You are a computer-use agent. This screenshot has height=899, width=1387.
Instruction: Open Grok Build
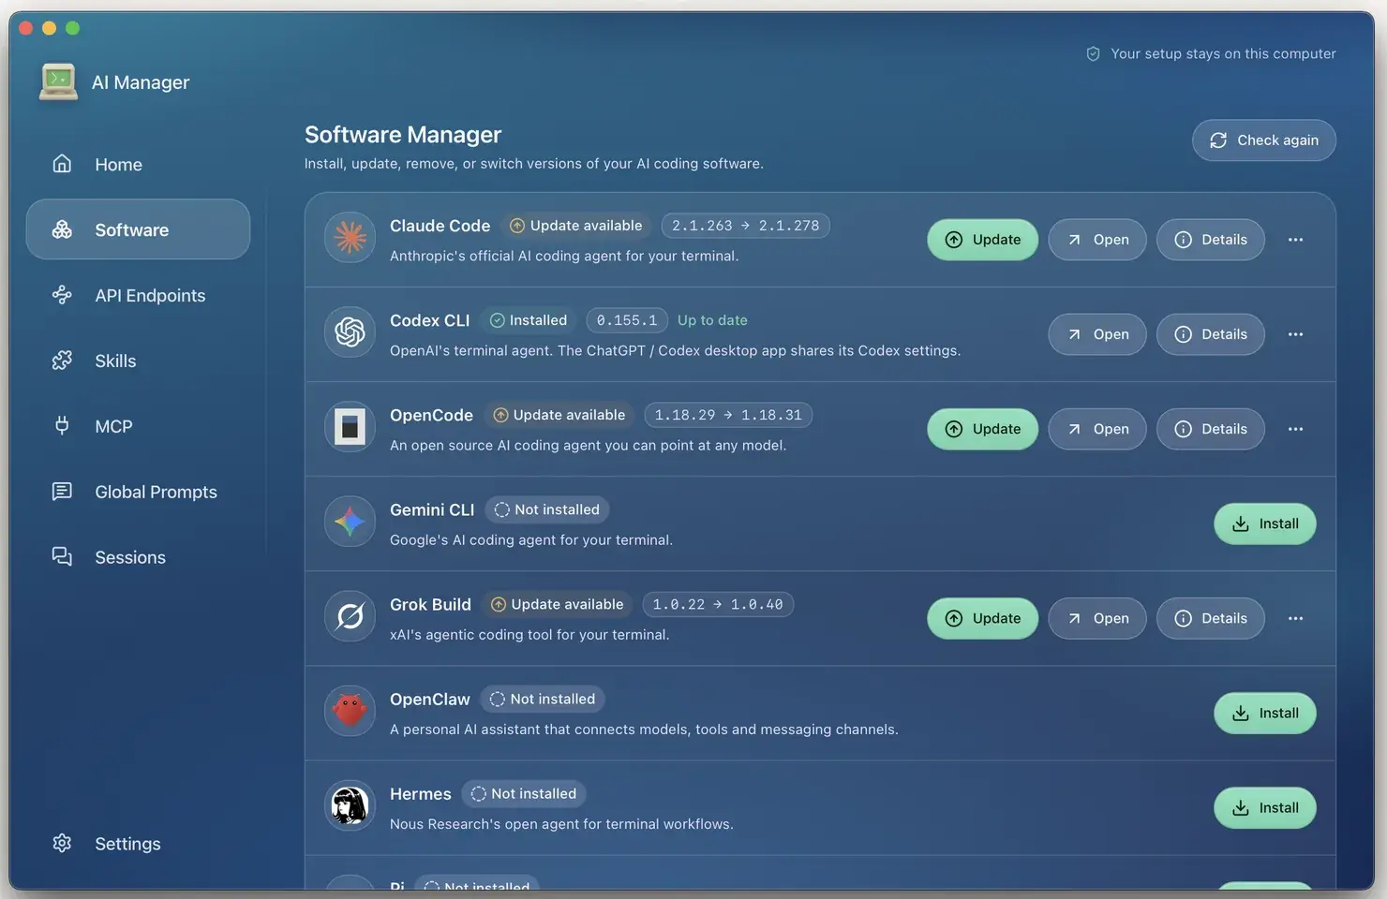1096,618
